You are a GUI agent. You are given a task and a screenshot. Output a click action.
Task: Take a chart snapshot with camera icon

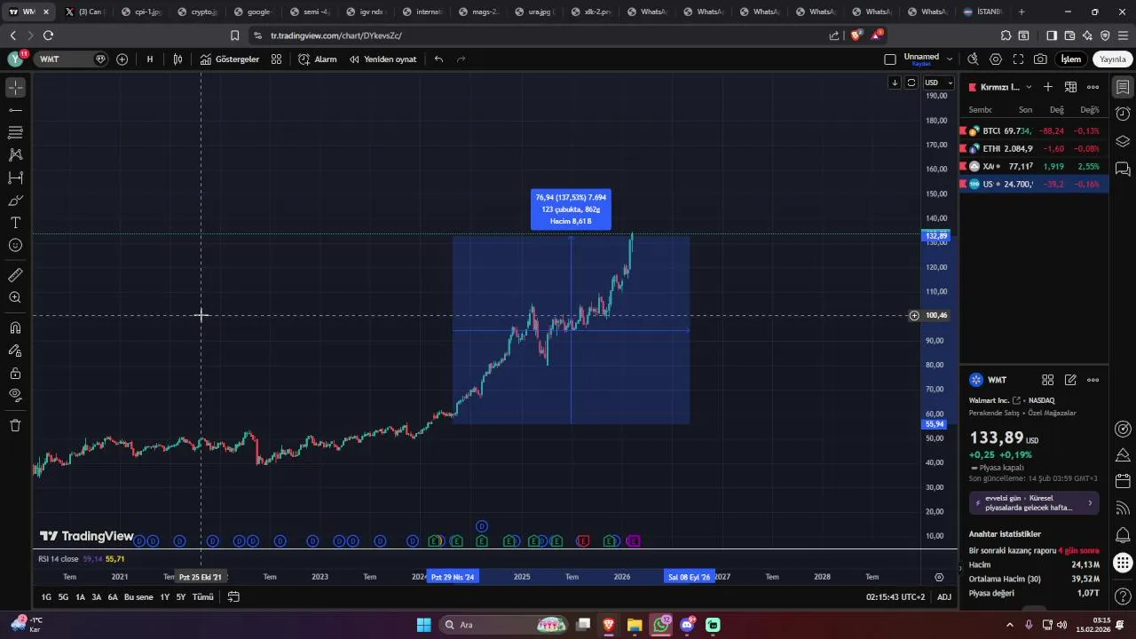tap(1040, 59)
